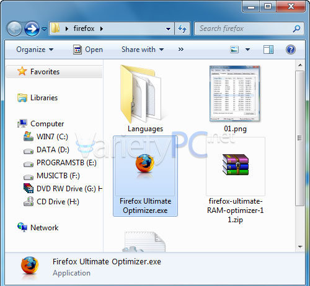Open the Organize menu
Viewport: 310px width, 286px height.
(35, 50)
